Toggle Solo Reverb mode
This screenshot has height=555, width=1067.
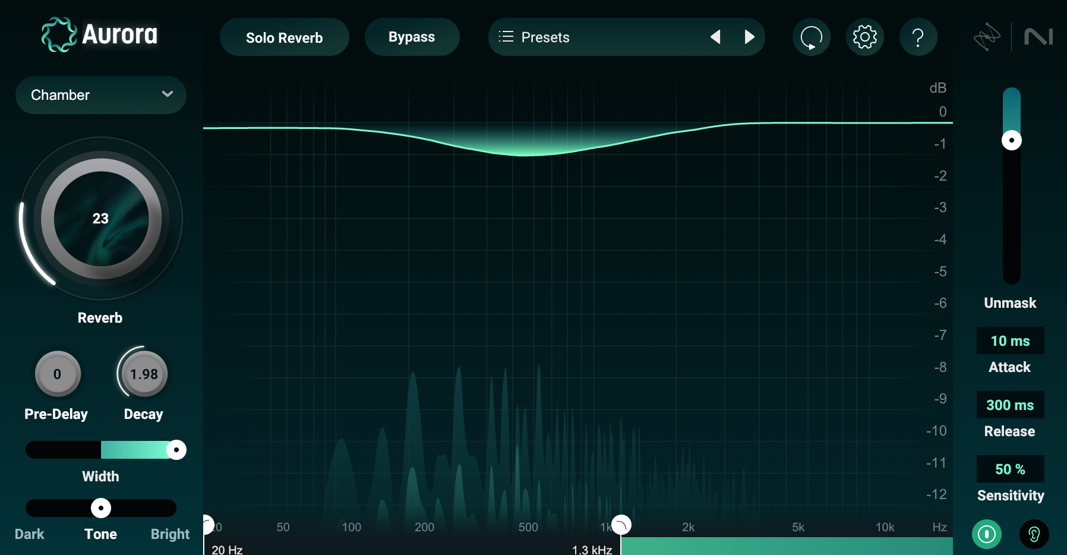click(x=284, y=37)
